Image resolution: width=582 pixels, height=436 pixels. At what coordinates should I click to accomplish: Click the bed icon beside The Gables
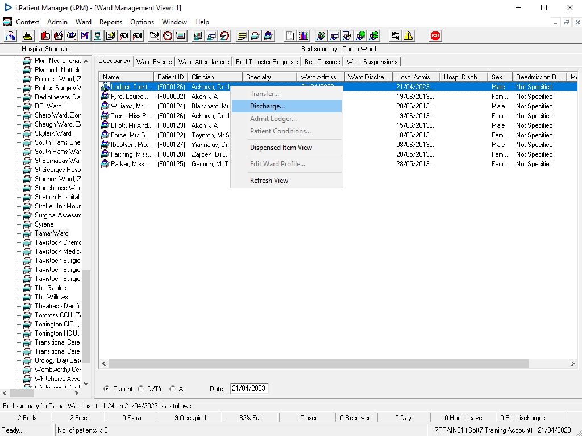(x=27, y=288)
